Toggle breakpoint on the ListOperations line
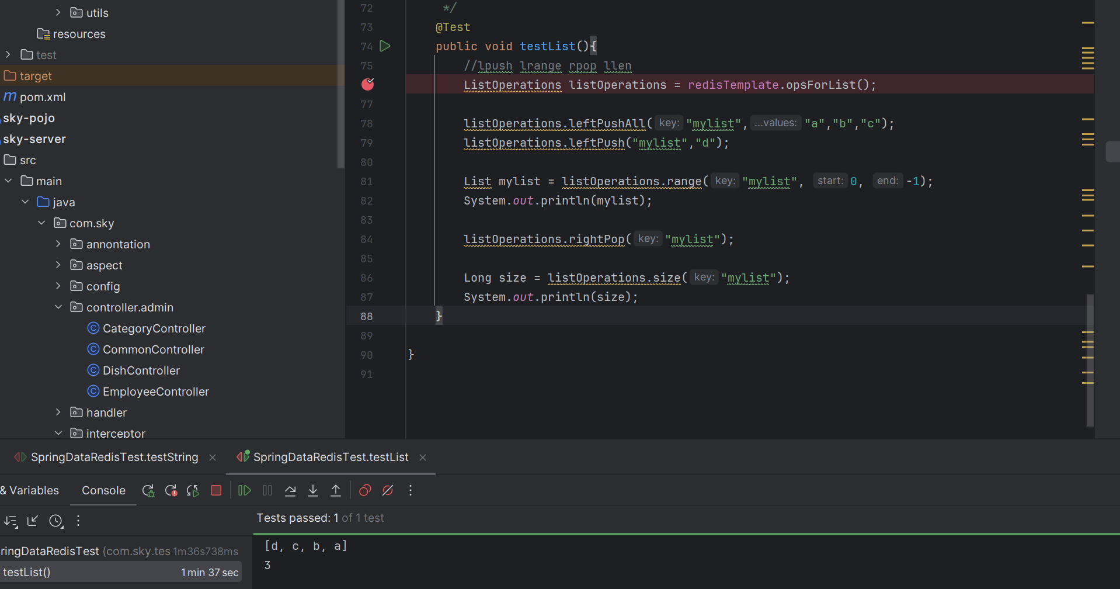Image resolution: width=1120 pixels, height=589 pixels. tap(367, 85)
